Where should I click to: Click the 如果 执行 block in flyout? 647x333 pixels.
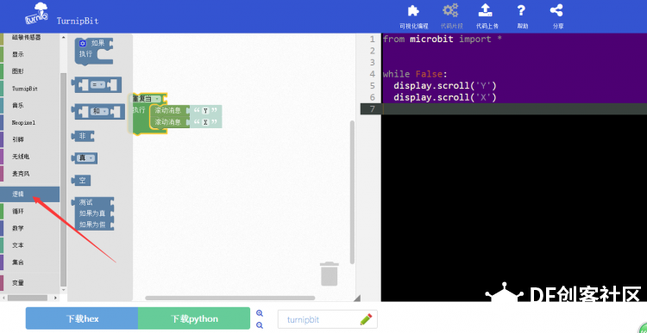coord(94,51)
